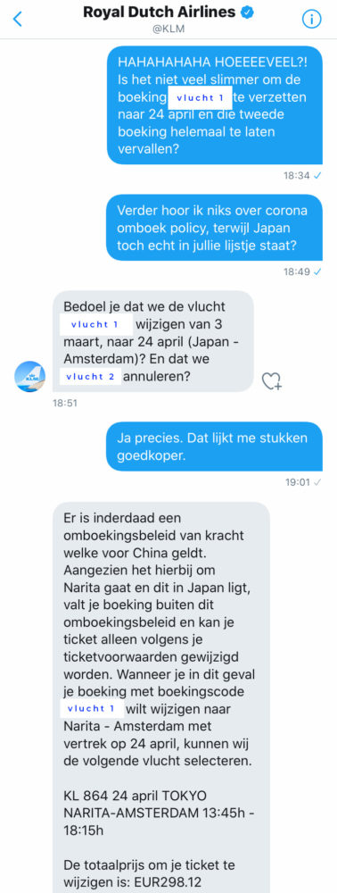Open the KLM profile avatar
This screenshot has height=893, width=337.
click(29, 376)
